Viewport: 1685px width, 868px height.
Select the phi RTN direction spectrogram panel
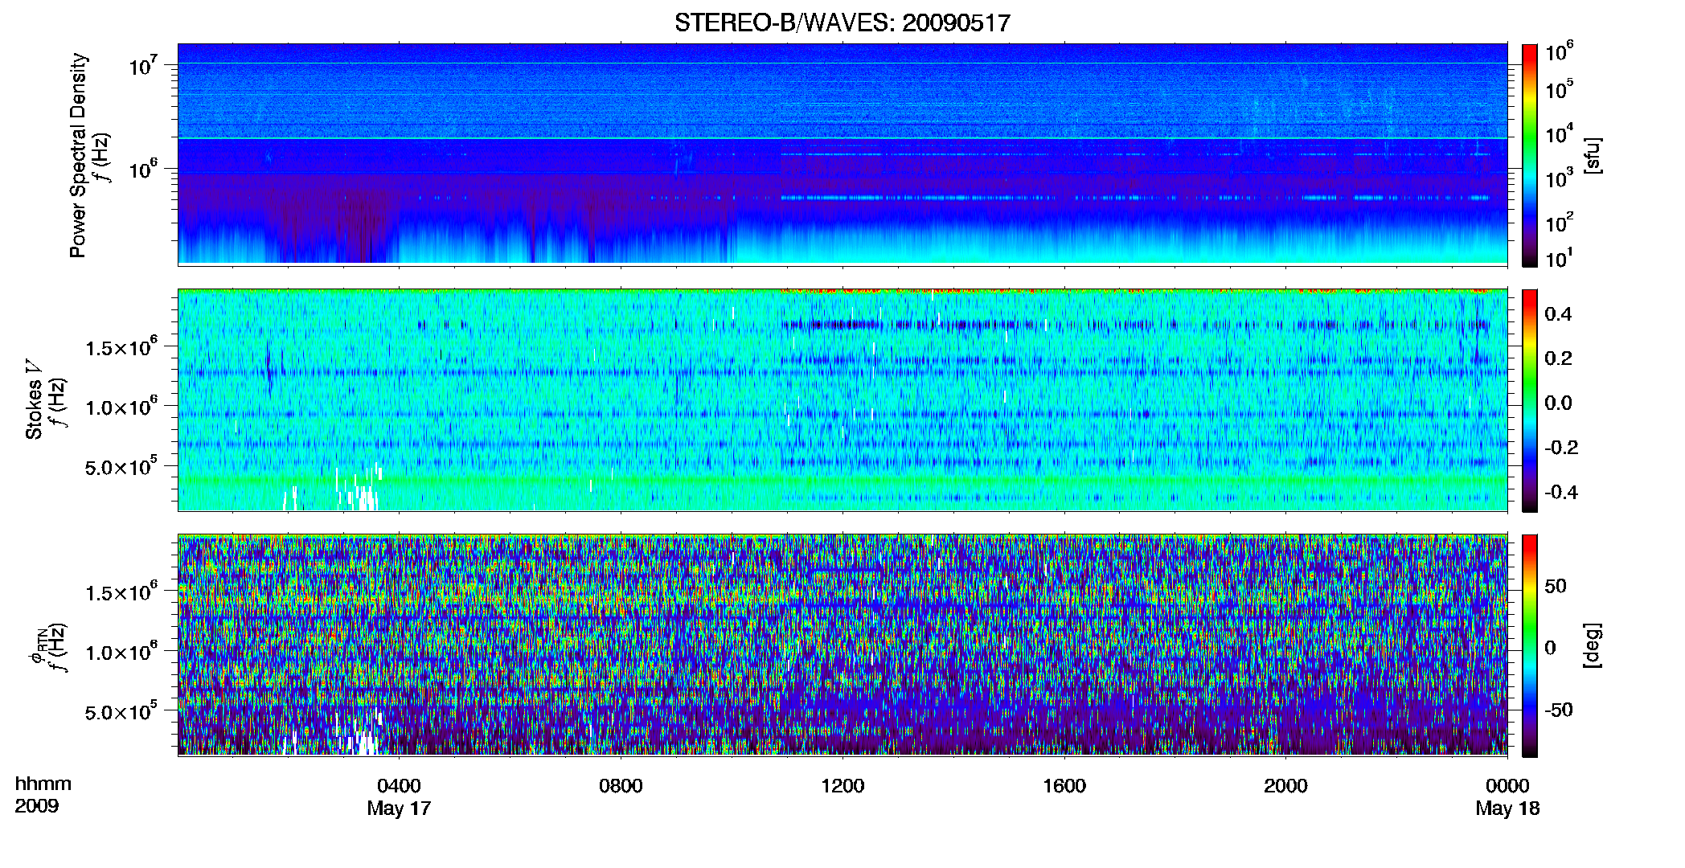(843, 645)
